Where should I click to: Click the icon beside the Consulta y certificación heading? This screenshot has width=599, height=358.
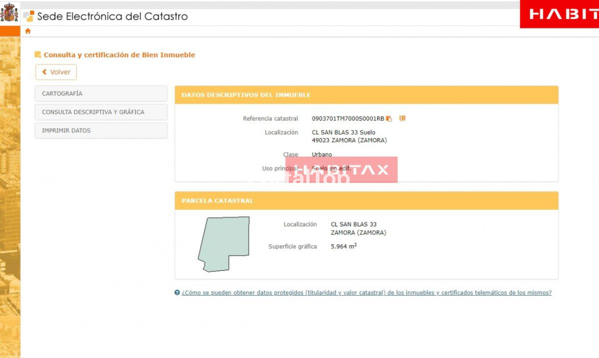(38, 55)
